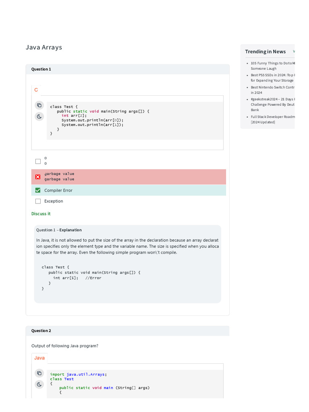Toggle dark mode on Question 2 code
Image resolution: width=309 pixels, height=412 pixels.
point(39,384)
